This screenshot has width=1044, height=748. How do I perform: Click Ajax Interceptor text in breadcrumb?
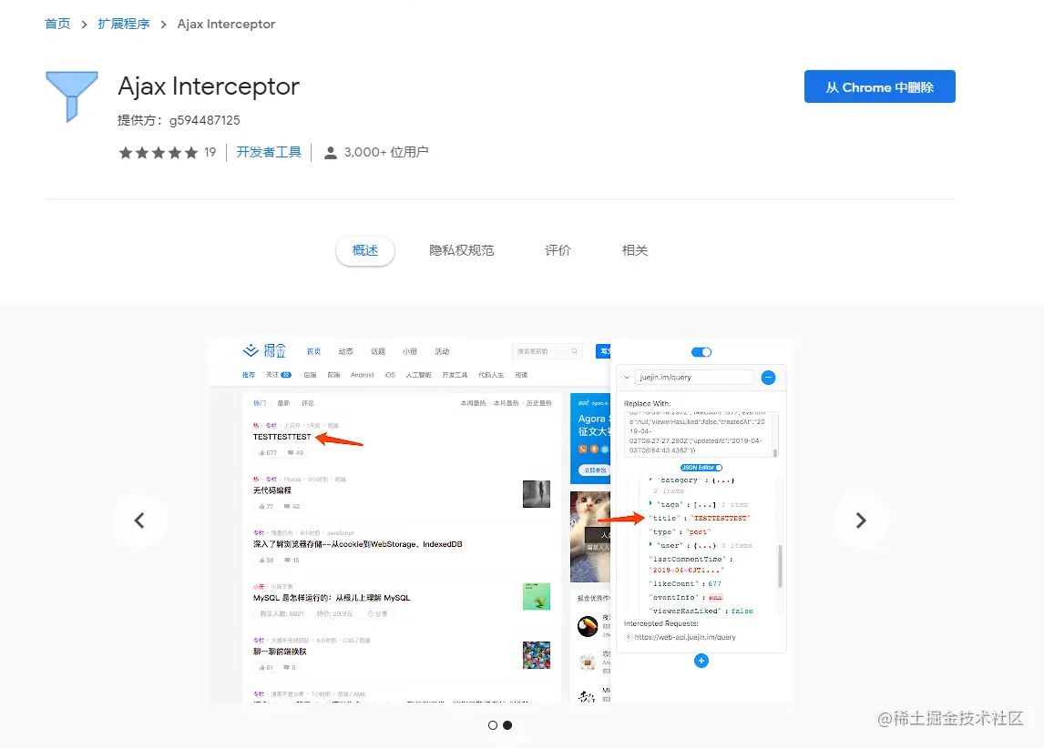point(226,24)
